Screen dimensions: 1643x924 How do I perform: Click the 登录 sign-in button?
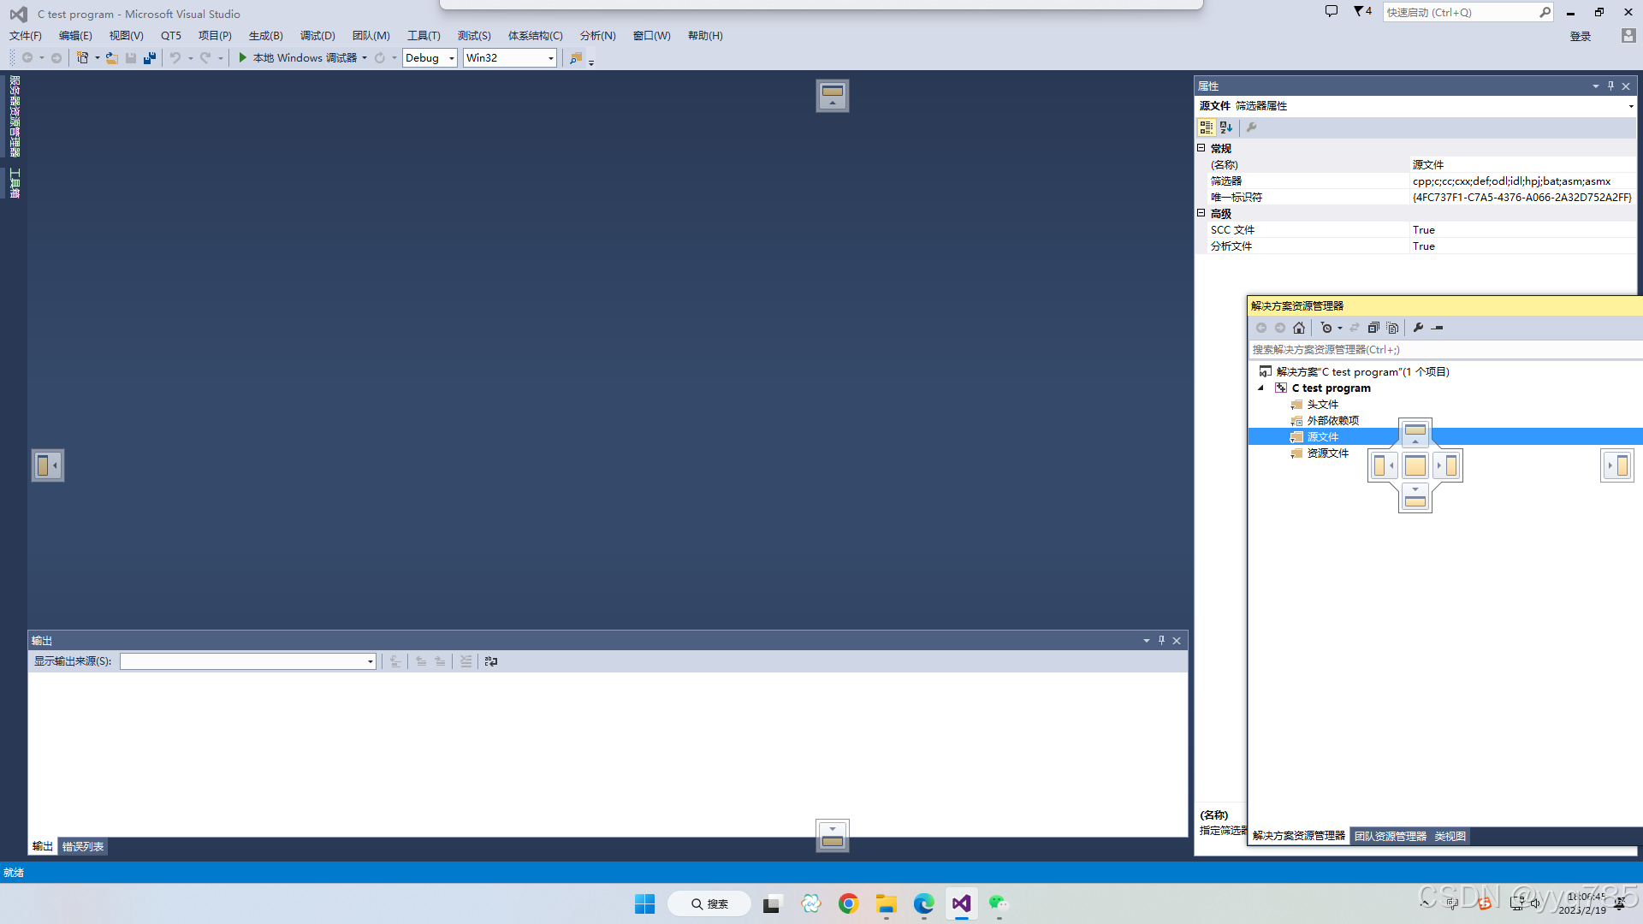click(x=1580, y=35)
